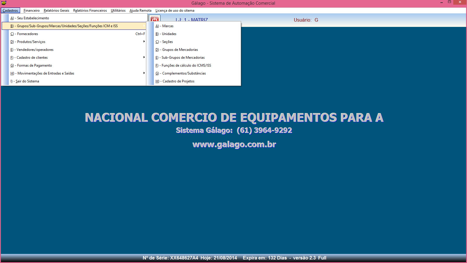Open Grupos de Mercadorias
This screenshot has height=263, width=467.
coord(194,50)
